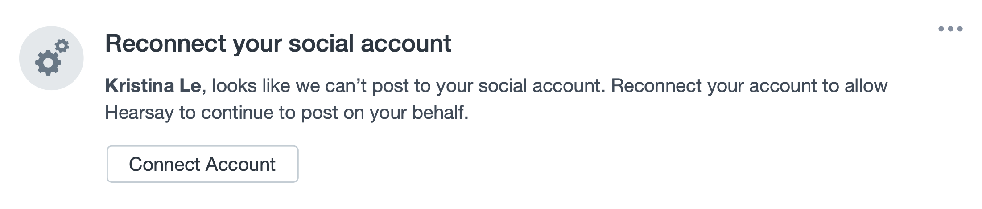Click the word Hearsay in the message
Image resolution: width=982 pixels, height=209 pixels.
tap(139, 113)
